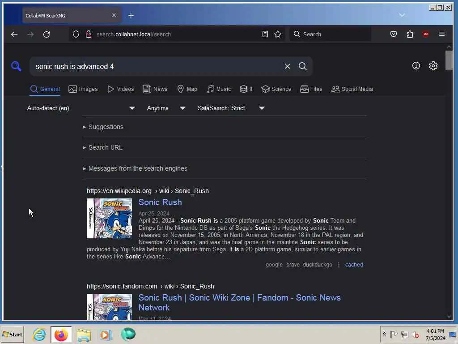The width and height of the screenshot is (458, 344).
Task: Open the Fandom result thumbnail
Action: (109, 306)
